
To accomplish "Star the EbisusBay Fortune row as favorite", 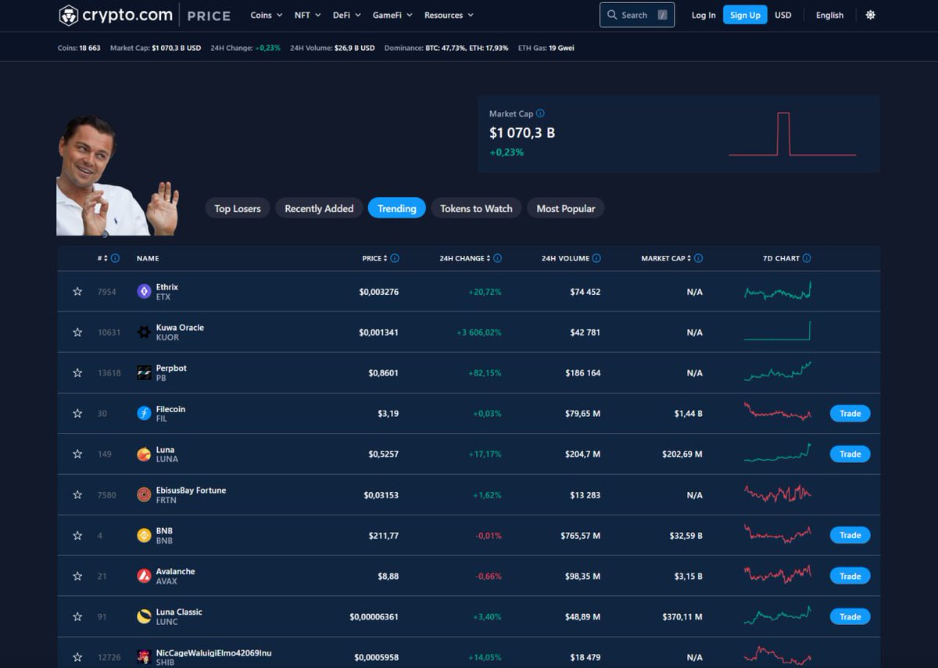I will (x=77, y=495).
